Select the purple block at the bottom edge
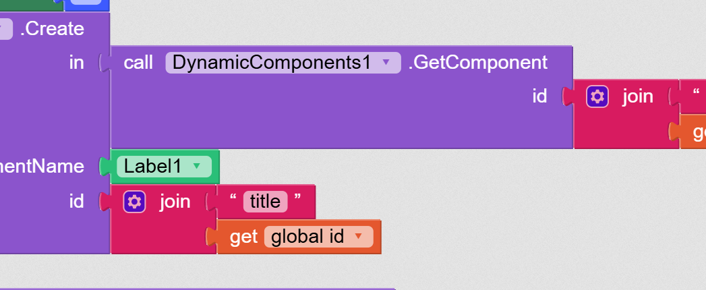 pos(202,288)
